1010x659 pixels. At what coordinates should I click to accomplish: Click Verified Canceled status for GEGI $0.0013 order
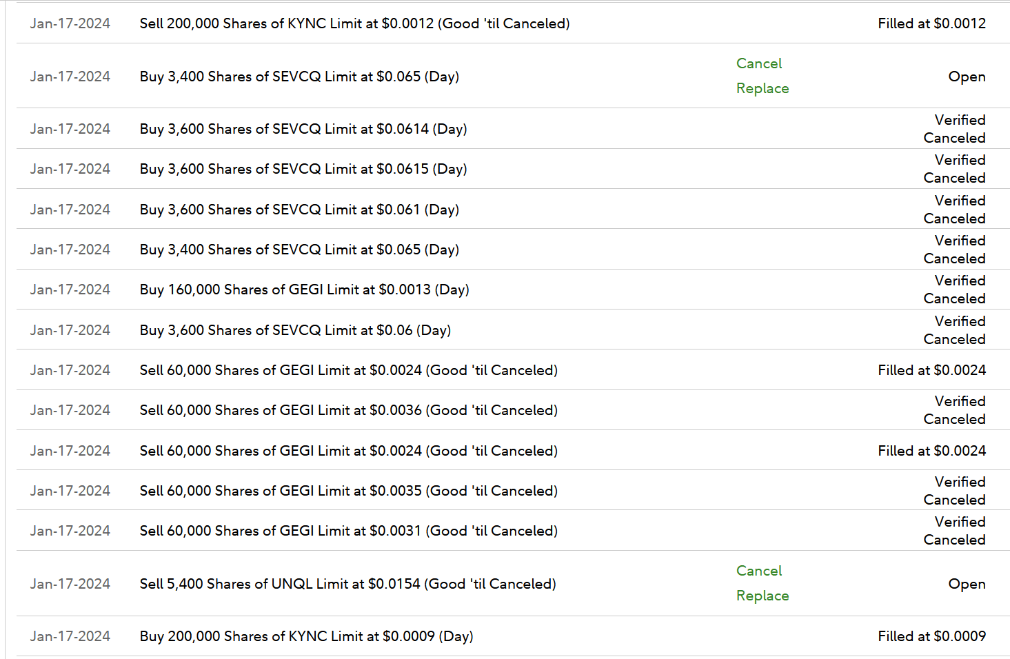pyautogui.click(x=954, y=290)
